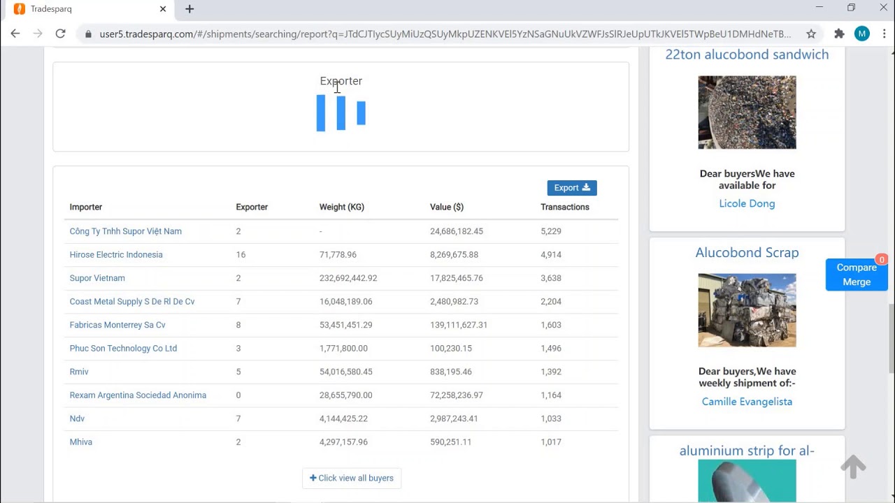Open Licole Dong's profile link
The image size is (895, 503).
(747, 203)
